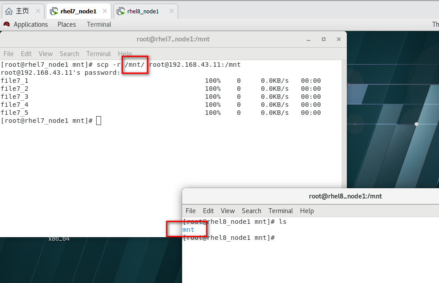
Task: Open the Applications menu
Action: pos(31,24)
